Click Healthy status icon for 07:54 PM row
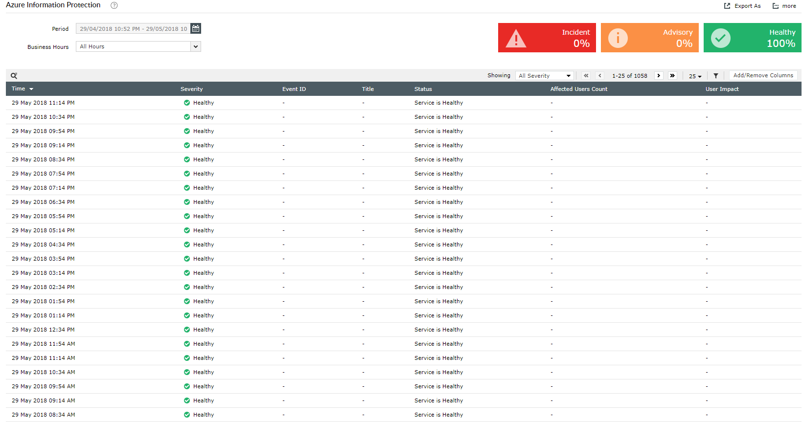The image size is (803, 422). click(x=187, y=174)
